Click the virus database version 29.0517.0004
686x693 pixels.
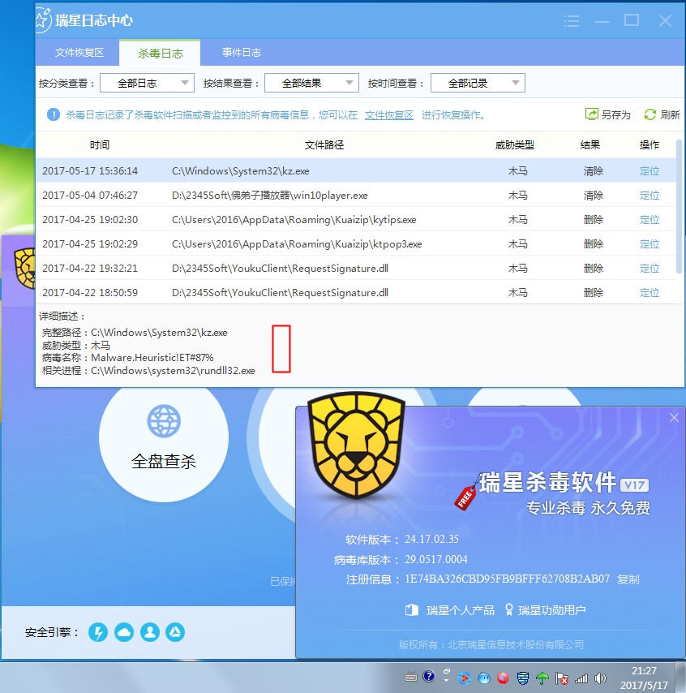(x=436, y=559)
